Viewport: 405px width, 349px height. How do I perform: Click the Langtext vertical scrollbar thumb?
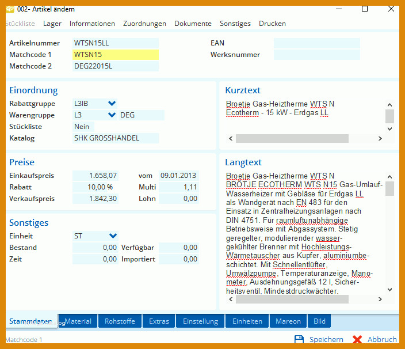(390, 188)
